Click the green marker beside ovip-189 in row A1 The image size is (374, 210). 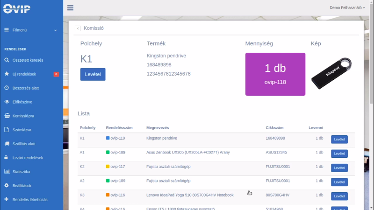pyautogui.click(x=108, y=152)
